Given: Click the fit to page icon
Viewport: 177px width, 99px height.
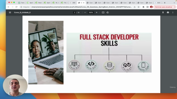Looking at the screenshot, I should coord(103,12).
